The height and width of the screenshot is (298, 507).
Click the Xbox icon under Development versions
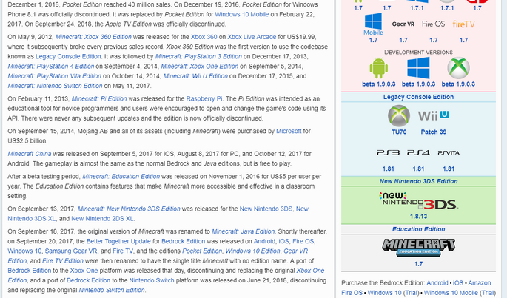(x=458, y=70)
